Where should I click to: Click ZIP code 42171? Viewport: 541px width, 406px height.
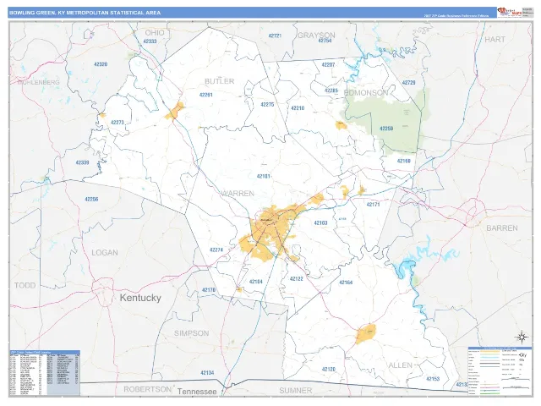point(373,205)
